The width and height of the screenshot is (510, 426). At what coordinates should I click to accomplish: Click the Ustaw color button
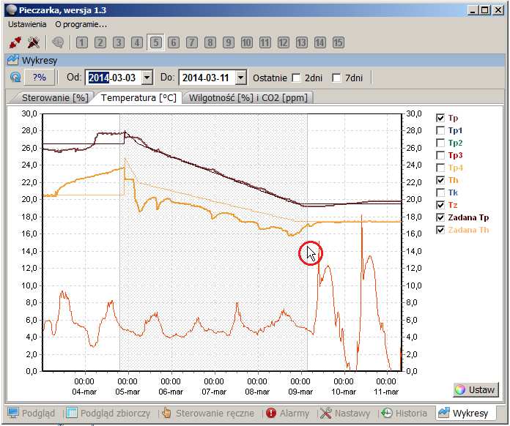pyautogui.click(x=476, y=389)
